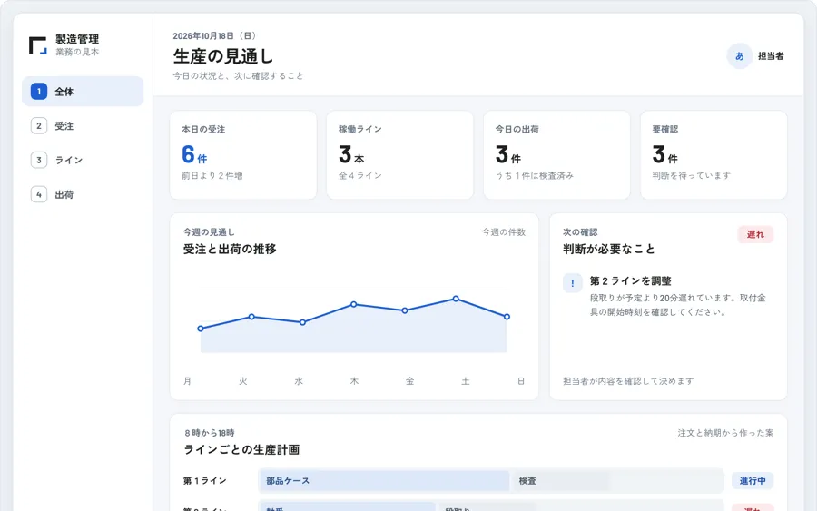
Task: Select 第２ラインを調整 item title
Action: coord(631,280)
